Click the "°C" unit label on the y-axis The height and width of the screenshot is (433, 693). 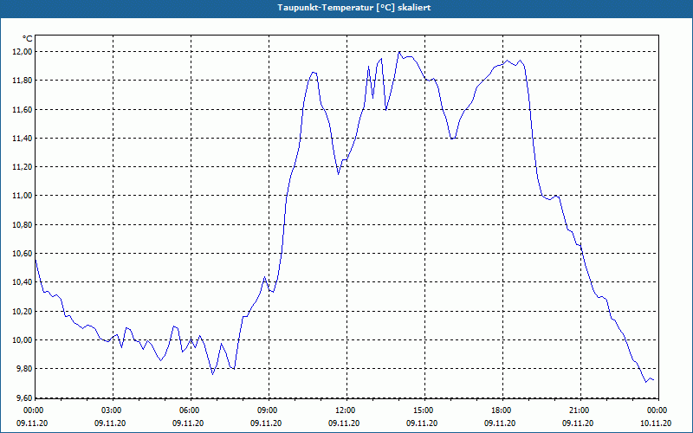click(27, 39)
